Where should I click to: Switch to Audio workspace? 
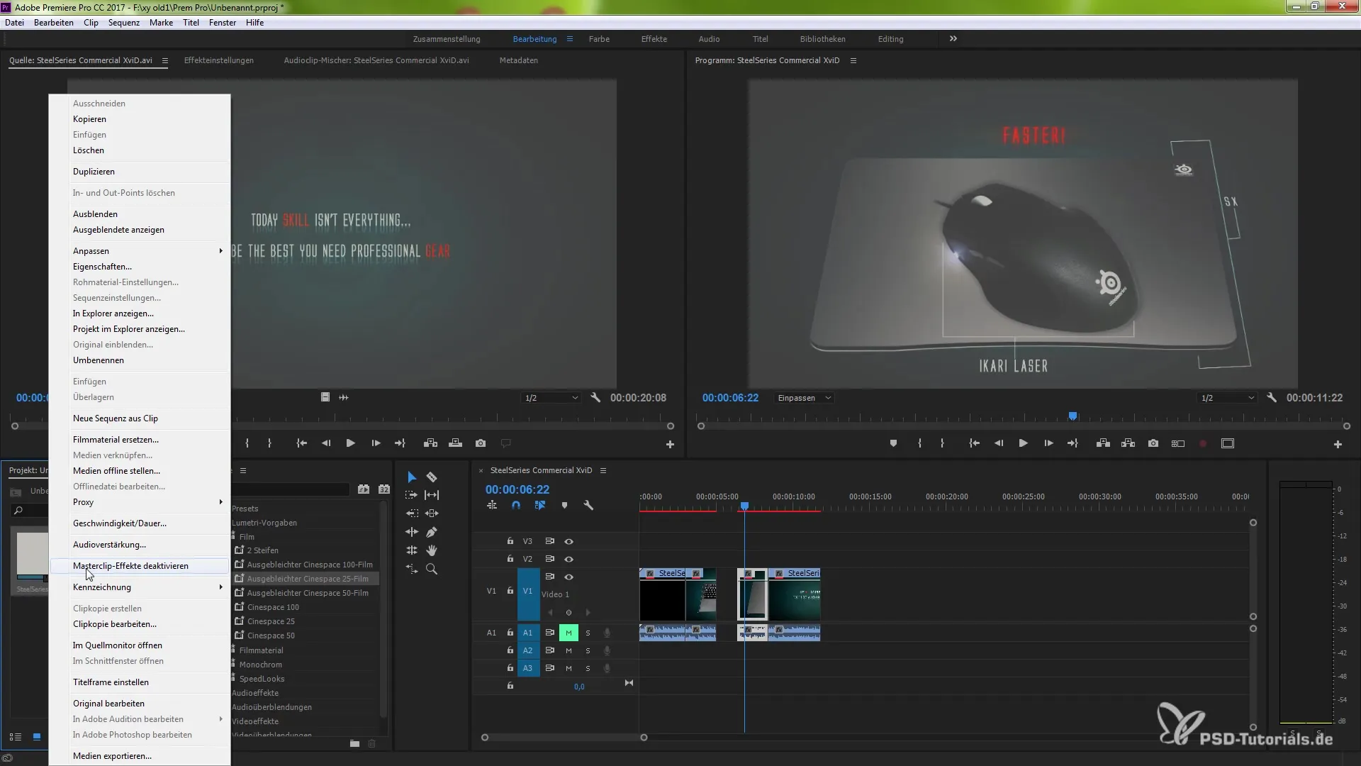tap(709, 39)
